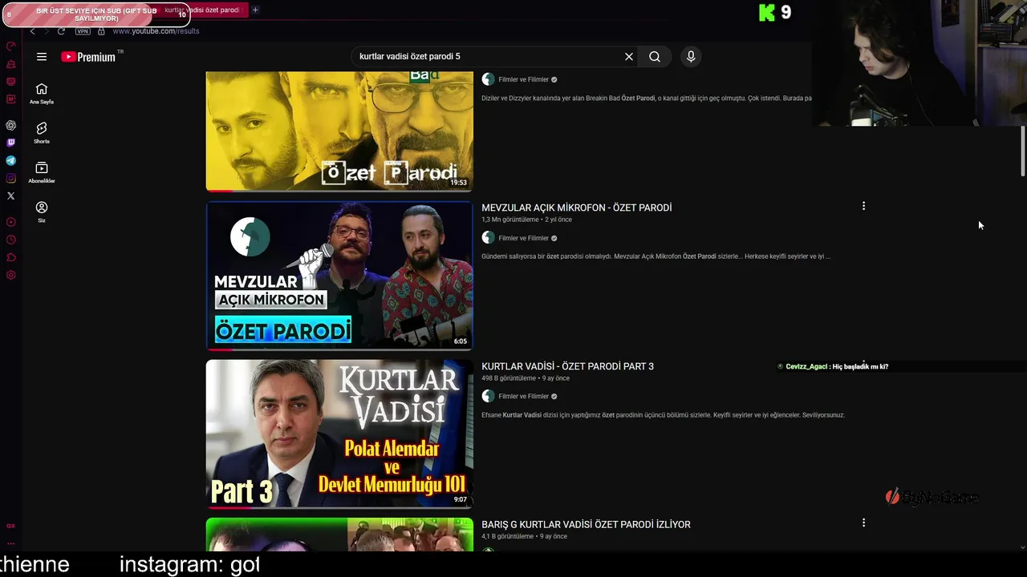This screenshot has width=1027, height=577.
Task: Click '1,3 Mn görüntüleme' view count text
Action: pos(510,220)
